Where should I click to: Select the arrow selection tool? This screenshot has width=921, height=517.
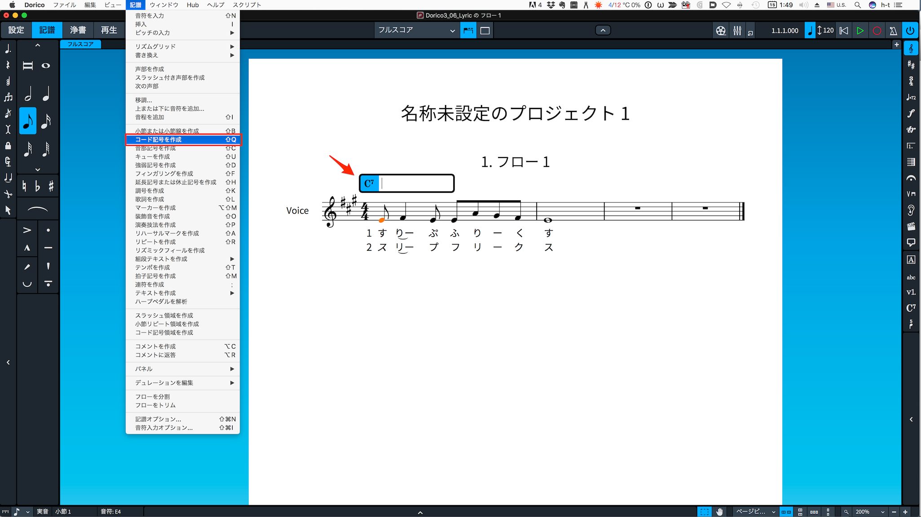8,210
